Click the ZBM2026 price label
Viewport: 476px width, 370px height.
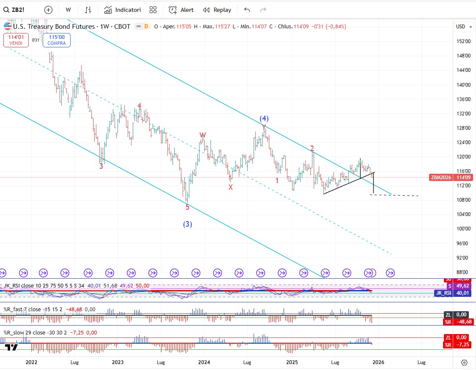441,178
